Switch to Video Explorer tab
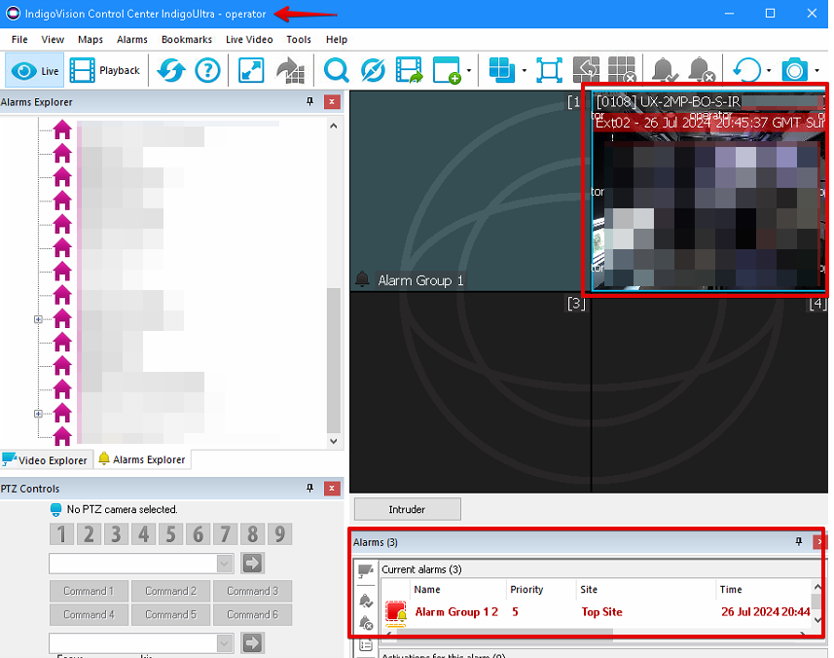 [46, 459]
